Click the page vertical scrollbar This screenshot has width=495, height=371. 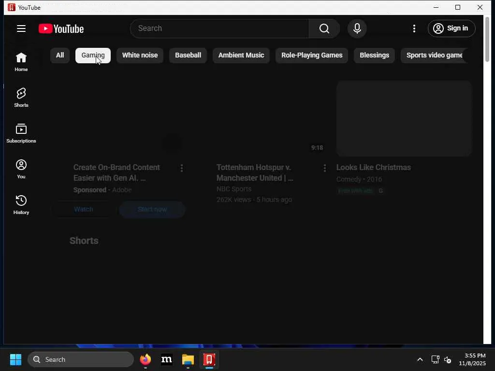487,40
